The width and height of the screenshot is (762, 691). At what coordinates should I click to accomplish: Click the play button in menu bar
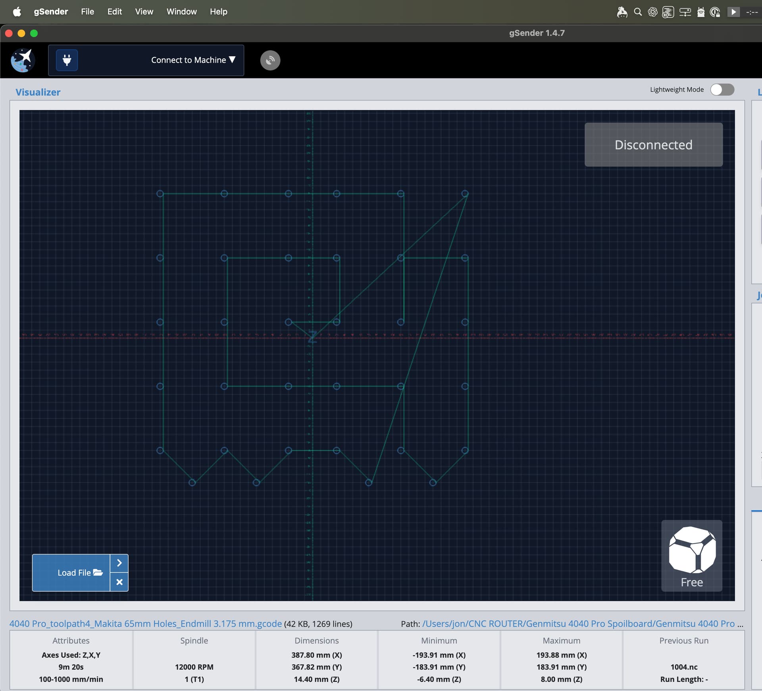click(733, 12)
